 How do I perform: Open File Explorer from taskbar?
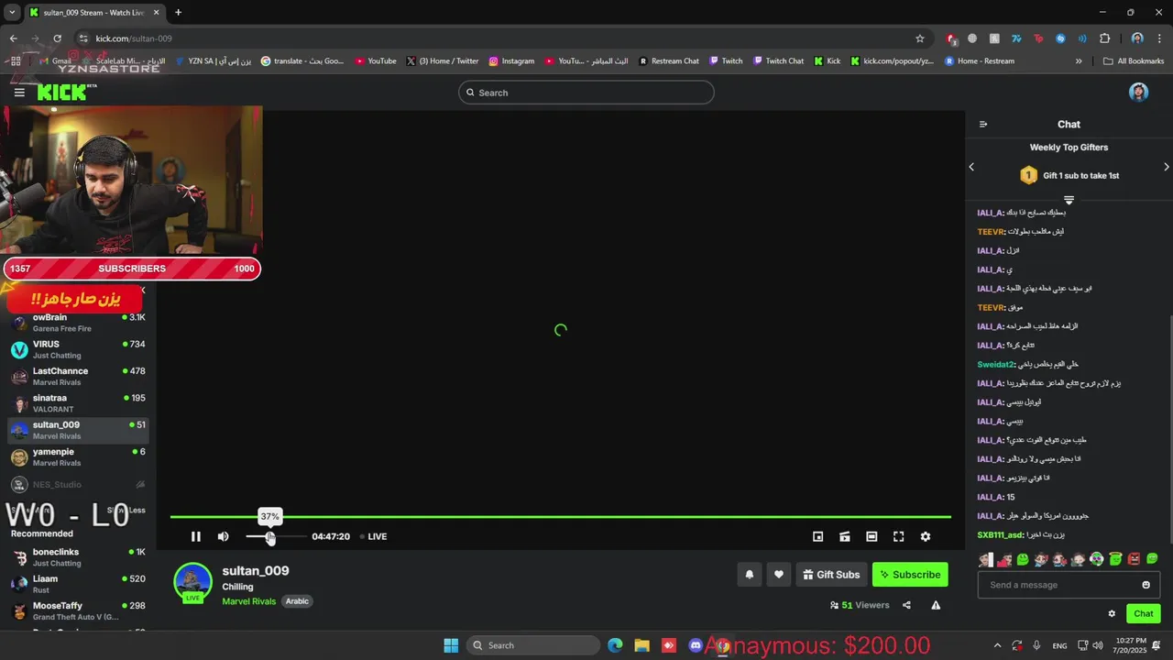click(641, 645)
